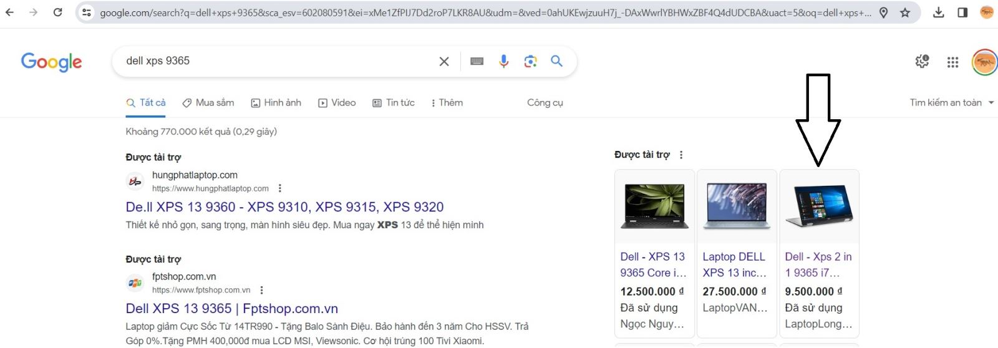Open the on-screen keyboard input tool
This screenshot has width=998, height=348.
[477, 61]
